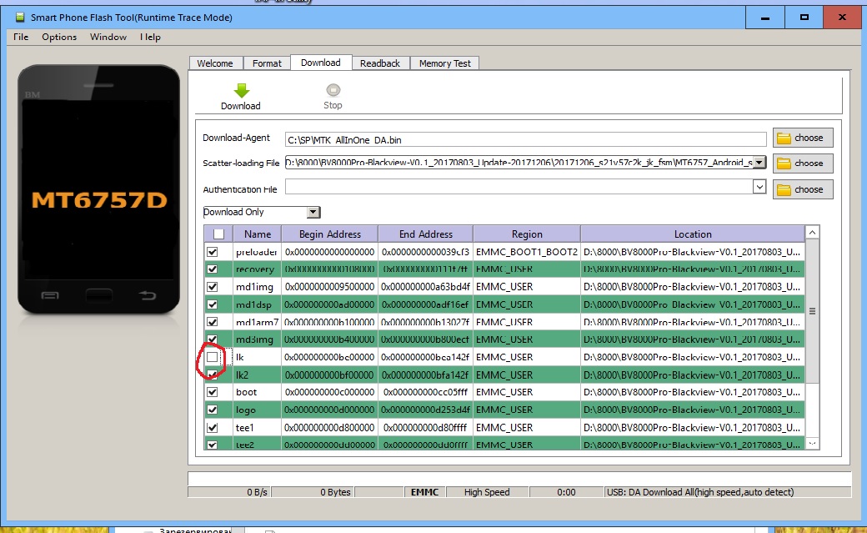
Task: Select the preloader row name cell
Action: point(257,252)
